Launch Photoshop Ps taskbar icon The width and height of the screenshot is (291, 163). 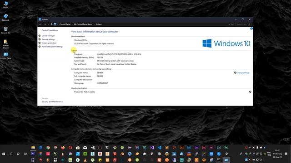(x=189, y=148)
